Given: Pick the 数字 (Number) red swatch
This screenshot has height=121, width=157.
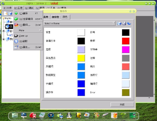Looking at the screenshot, I should [x=126, y=41].
